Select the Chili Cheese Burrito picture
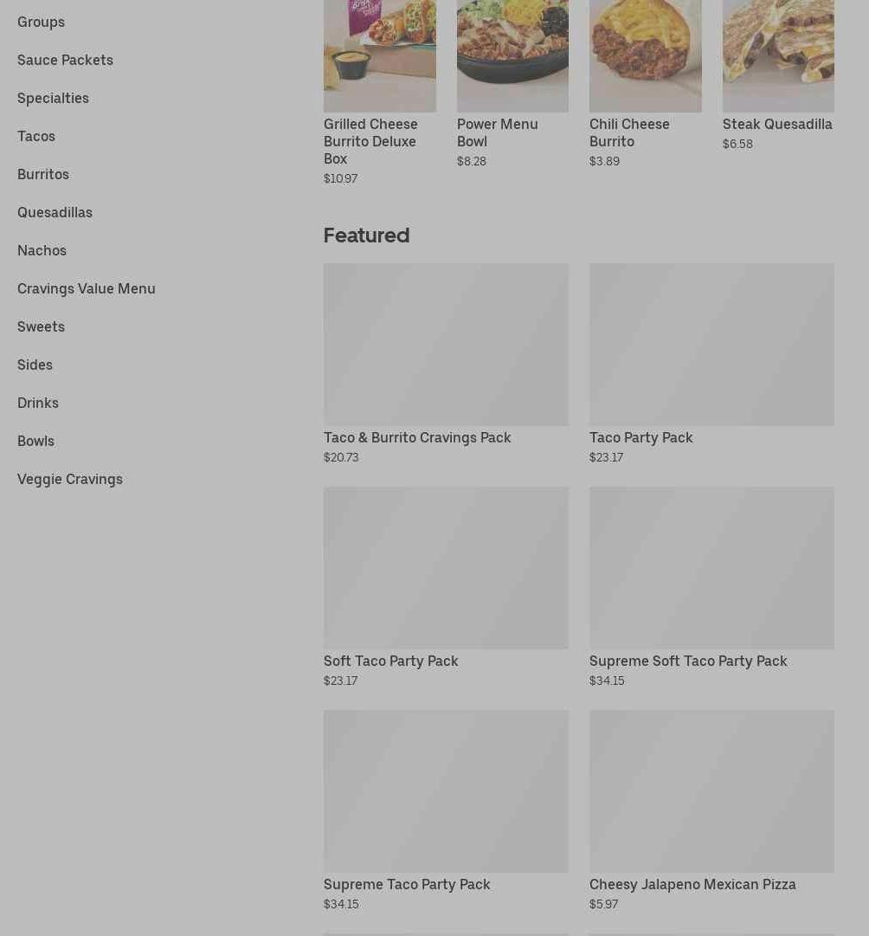Screen dimensions: 869x936 [x=645, y=56]
